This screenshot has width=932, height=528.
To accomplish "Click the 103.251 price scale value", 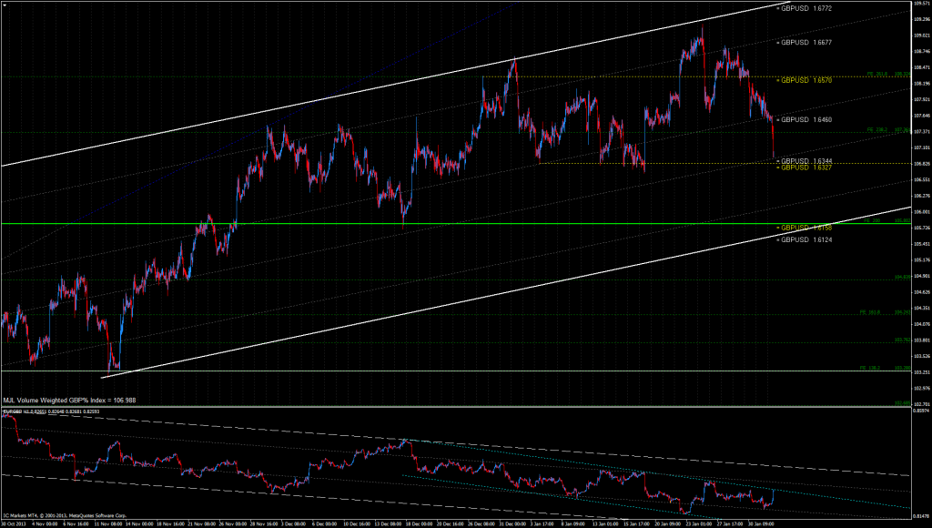I will tap(922, 372).
